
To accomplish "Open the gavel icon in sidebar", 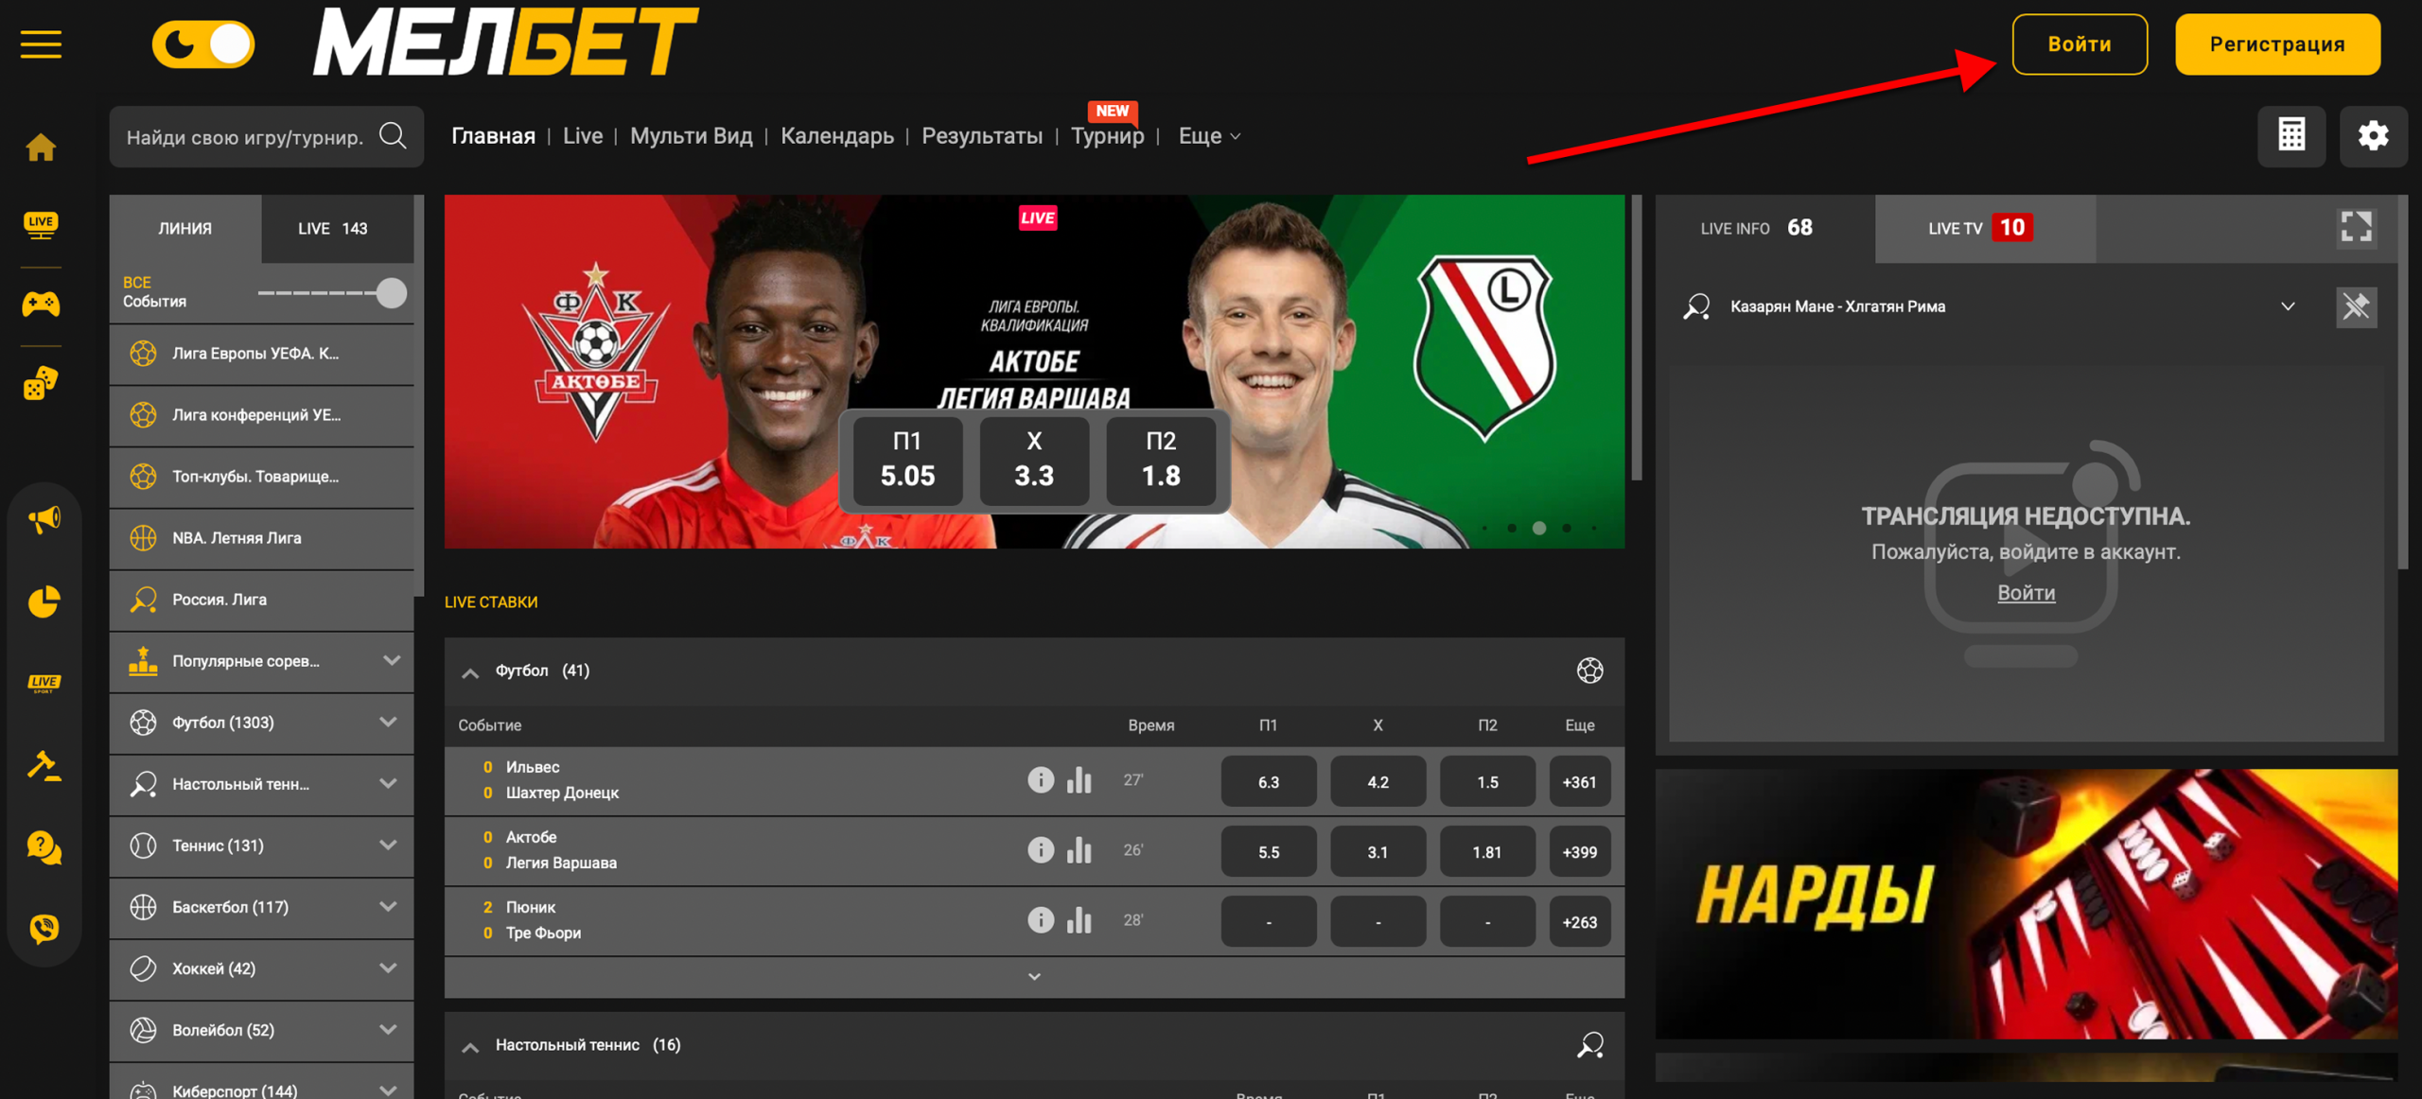I will coord(44,765).
